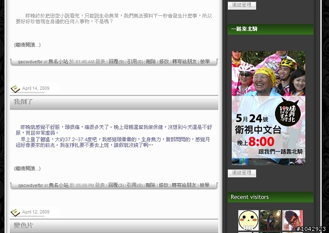This screenshot has height=233, width=329.
Task: Click 檢舉 on the 05:09 PM post
Action: click(205, 185)
